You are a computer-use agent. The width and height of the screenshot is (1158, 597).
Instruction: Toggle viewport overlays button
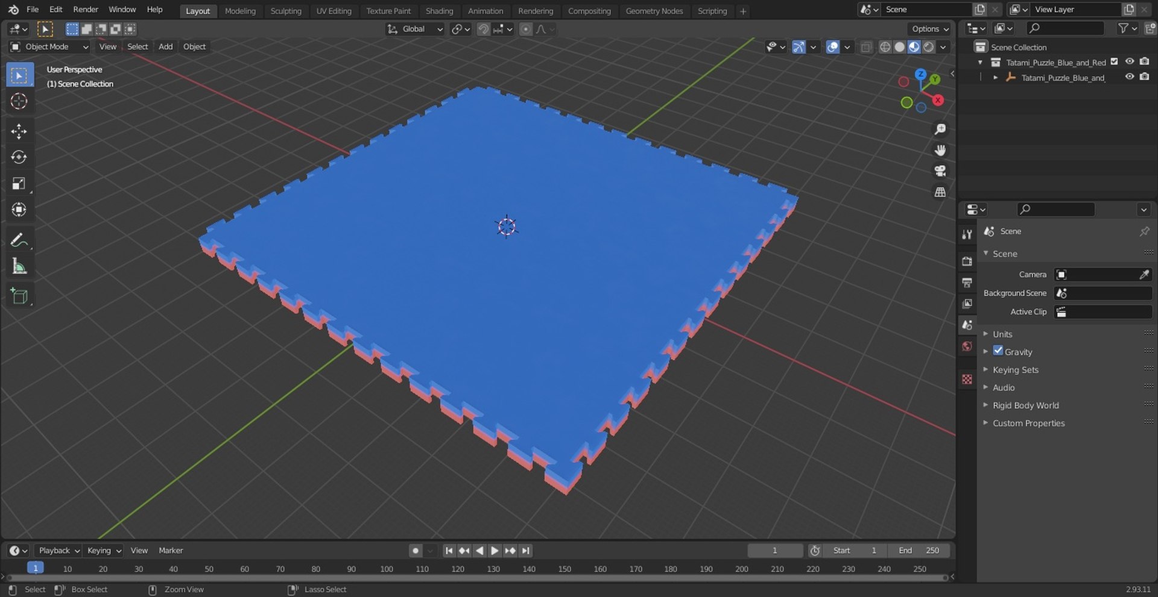pyautogui.click(x=832, y=47)
